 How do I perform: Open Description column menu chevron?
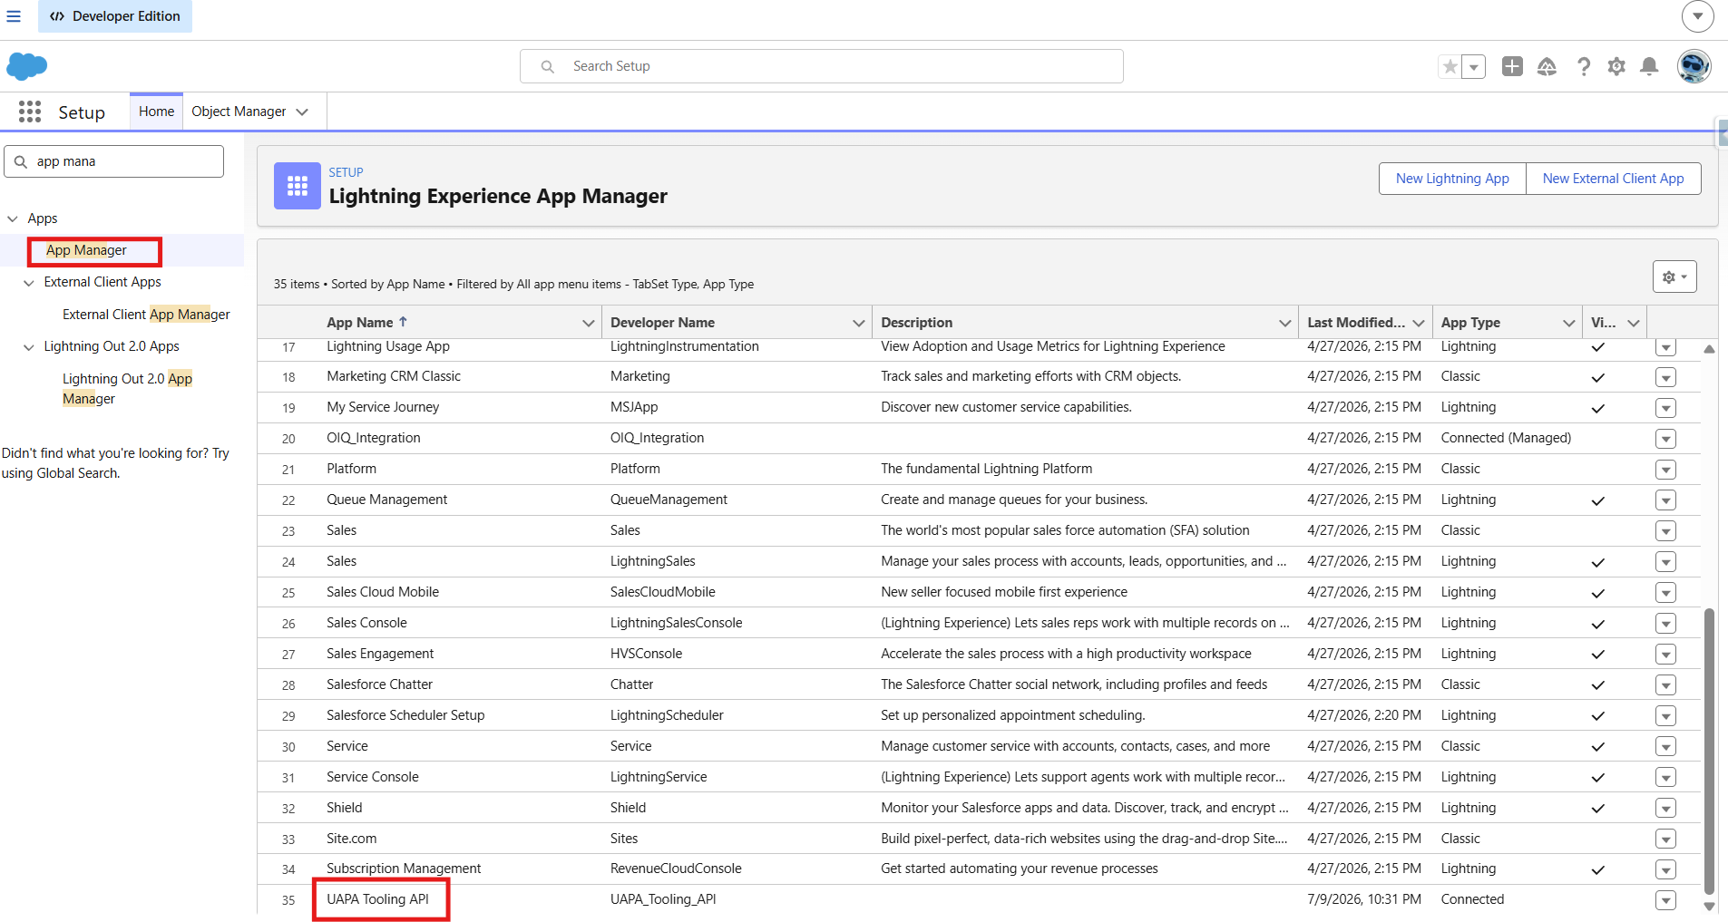coord(1284,323)
